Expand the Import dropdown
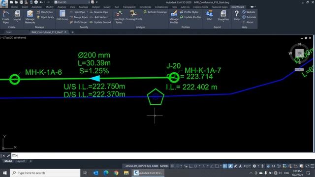 (17, 22)
